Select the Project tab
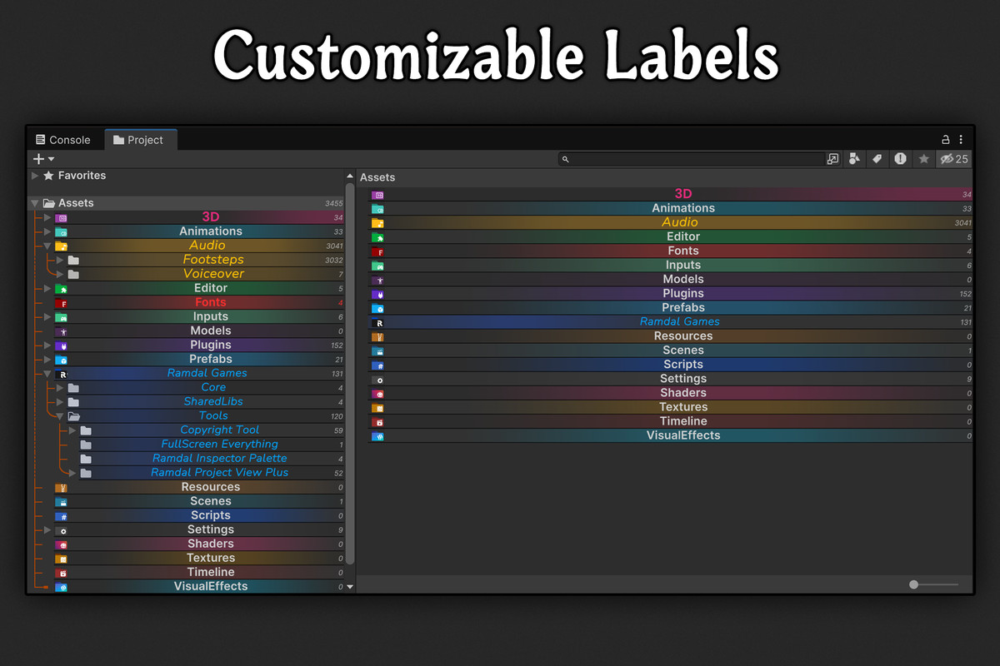Image resolution: width=1000 pixels, height=666 pixels. (x=138, y=140)
